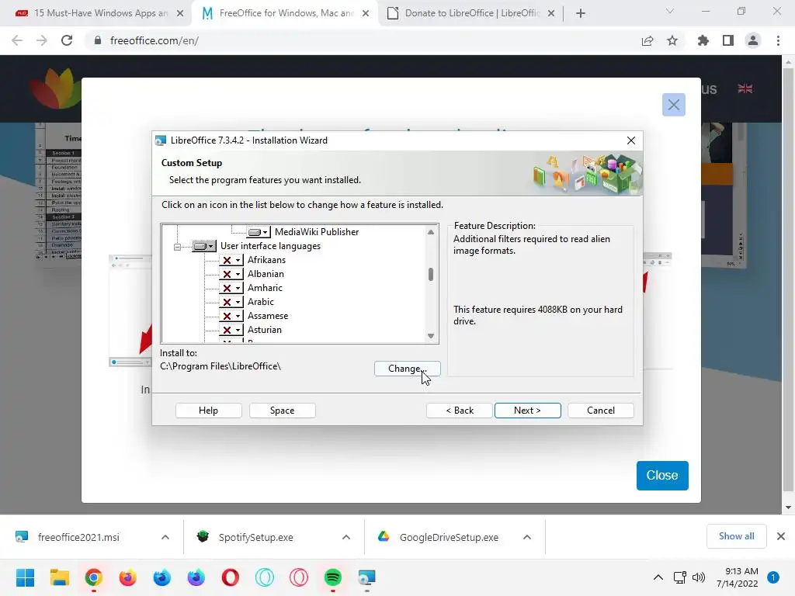Open the Albanian feature install dropdown

[x=231, y=274]
